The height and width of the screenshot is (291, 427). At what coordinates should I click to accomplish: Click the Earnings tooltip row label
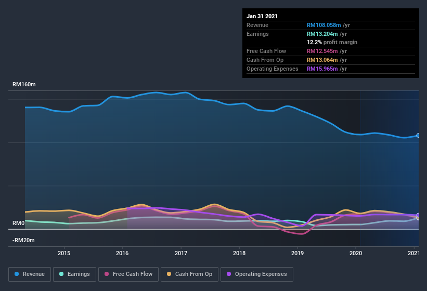(257, 34)
